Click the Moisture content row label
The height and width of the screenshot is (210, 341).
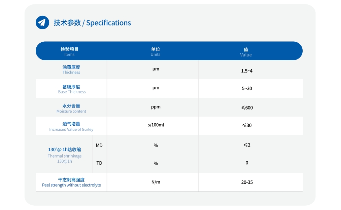71,108
